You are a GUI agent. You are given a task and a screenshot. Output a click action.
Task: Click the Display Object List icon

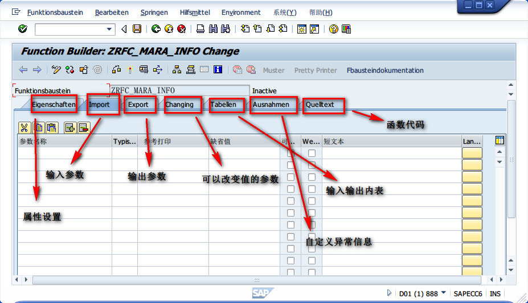pyautogui.click(x=177, y=70)
